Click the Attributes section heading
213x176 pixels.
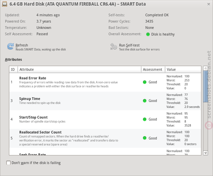click(13, 59)
